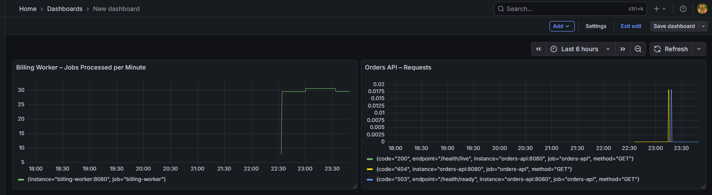Go to Home breadcrumb
The image size is (712, 195).
pyautogui.click(x=28, y=9)
